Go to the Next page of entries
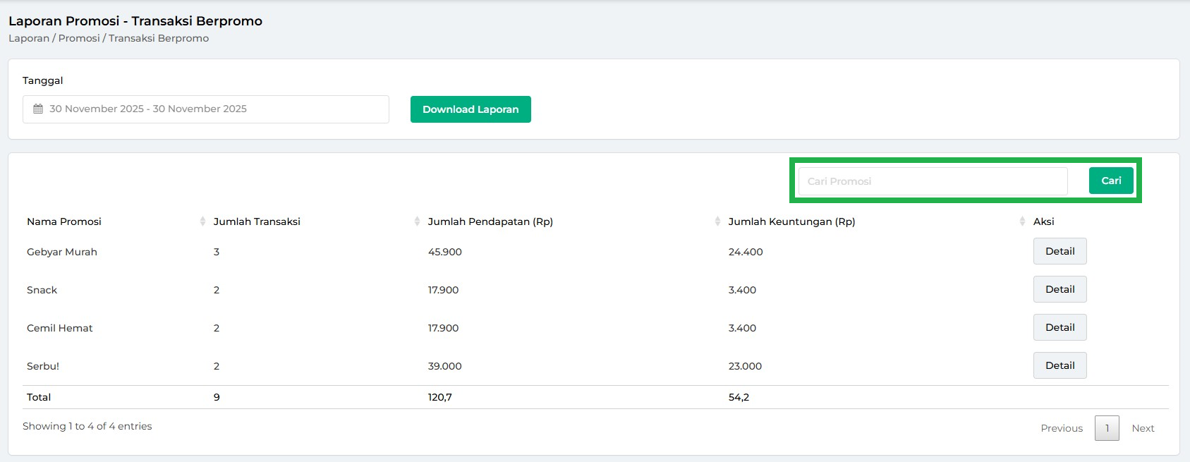Image resolution: width=1190 pixels, height=462 pixels. point(1142,428)
